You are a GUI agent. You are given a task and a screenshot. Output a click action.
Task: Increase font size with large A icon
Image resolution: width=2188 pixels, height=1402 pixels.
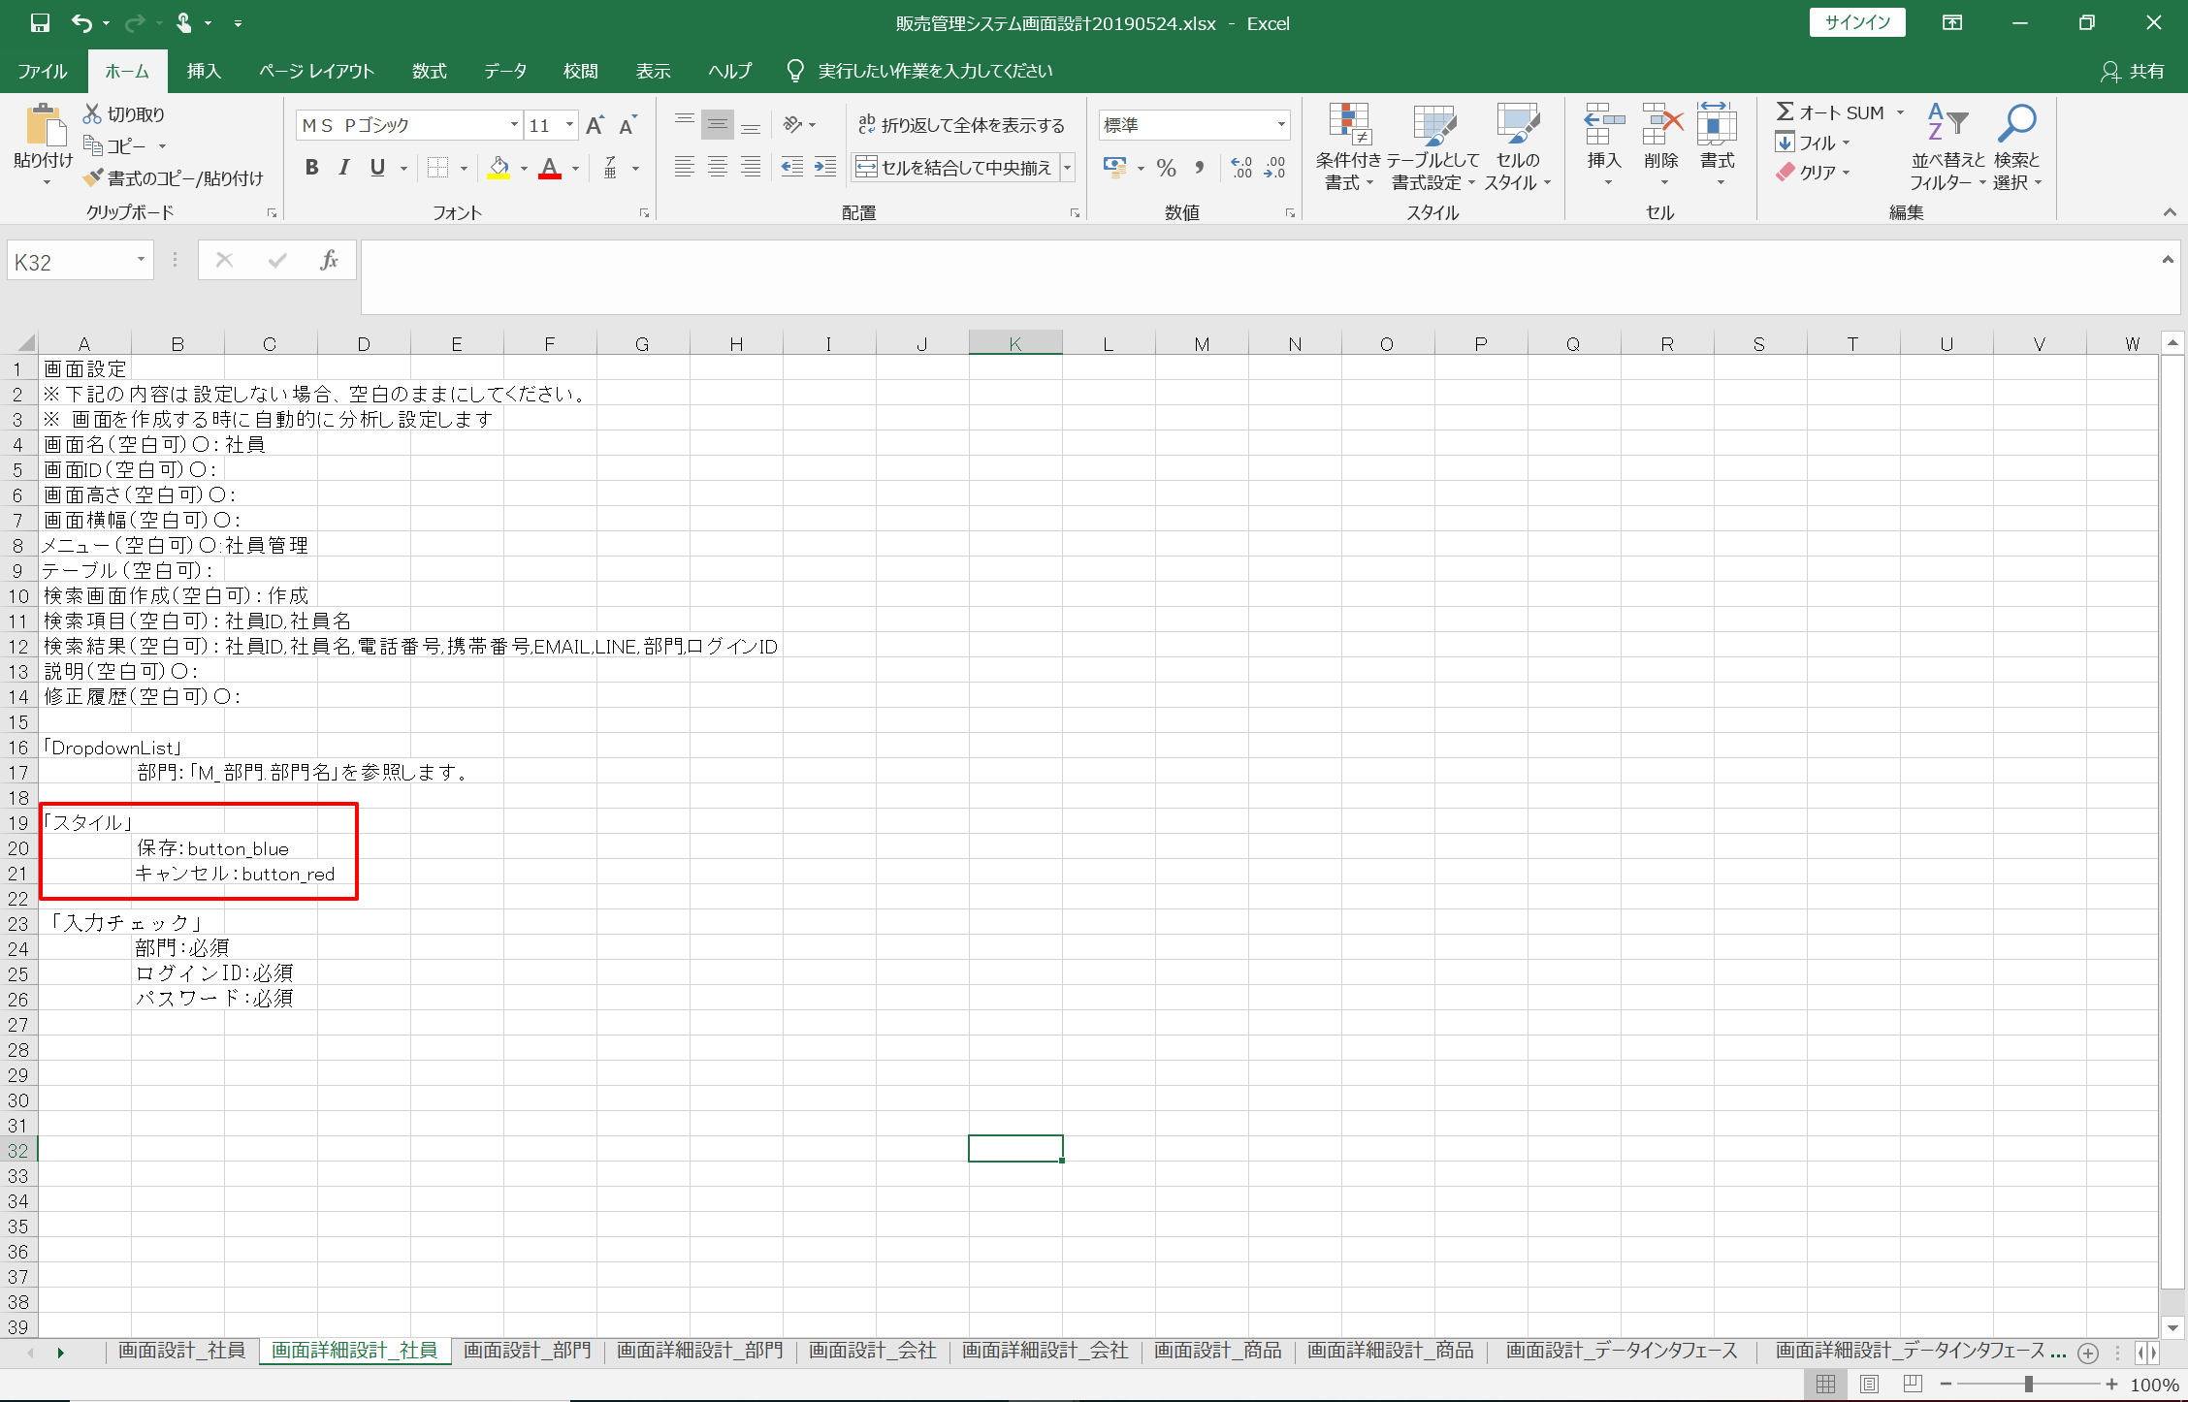(595, 125)
